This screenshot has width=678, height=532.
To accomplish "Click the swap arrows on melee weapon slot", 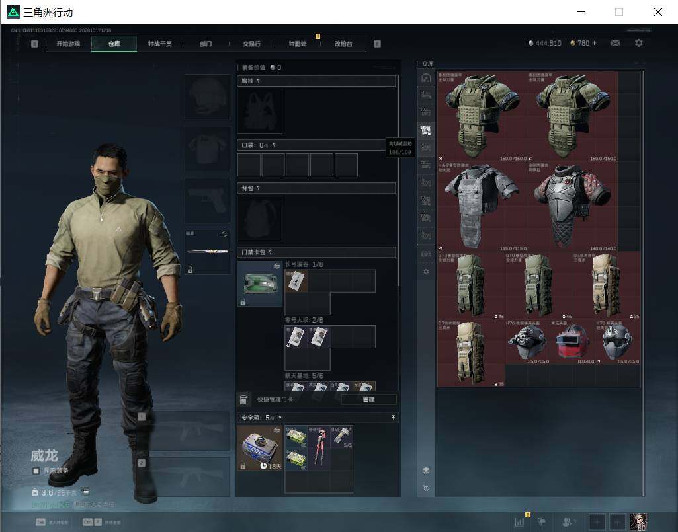I will point(224,234).
